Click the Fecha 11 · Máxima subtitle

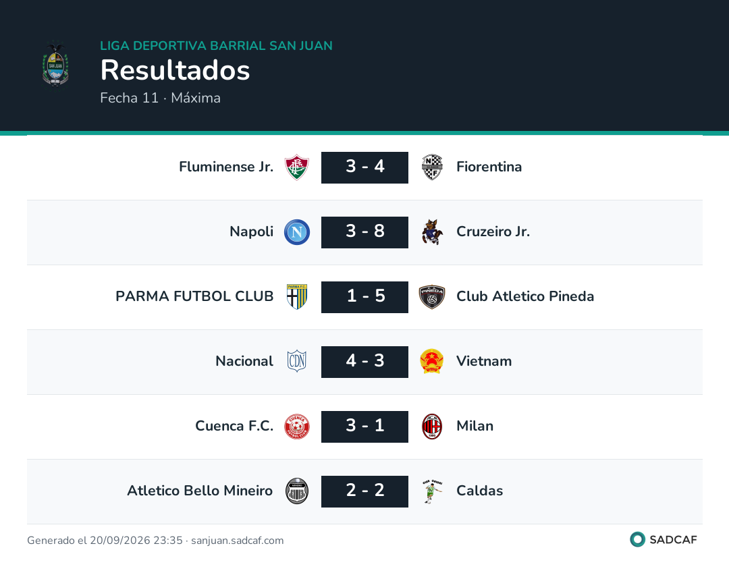click(x=161, y=98)
